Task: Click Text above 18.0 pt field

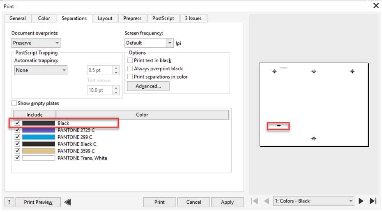Action: tap(100, 90)
